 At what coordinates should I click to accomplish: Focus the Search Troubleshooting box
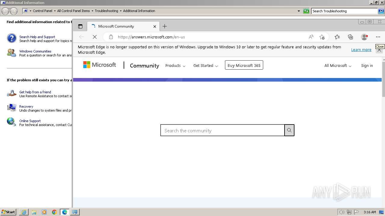coord(344,11)
